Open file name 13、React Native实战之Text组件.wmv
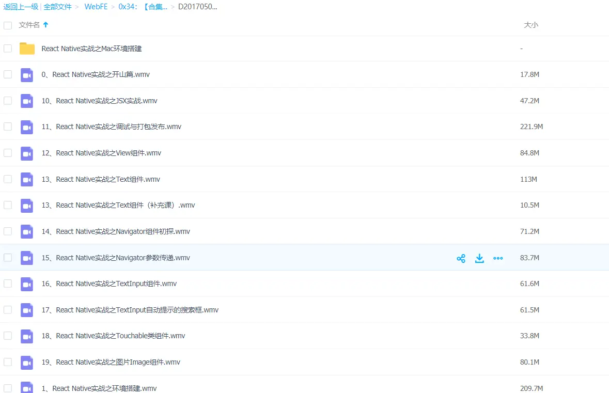Viewport: 609px width, 393px height. 101,179
